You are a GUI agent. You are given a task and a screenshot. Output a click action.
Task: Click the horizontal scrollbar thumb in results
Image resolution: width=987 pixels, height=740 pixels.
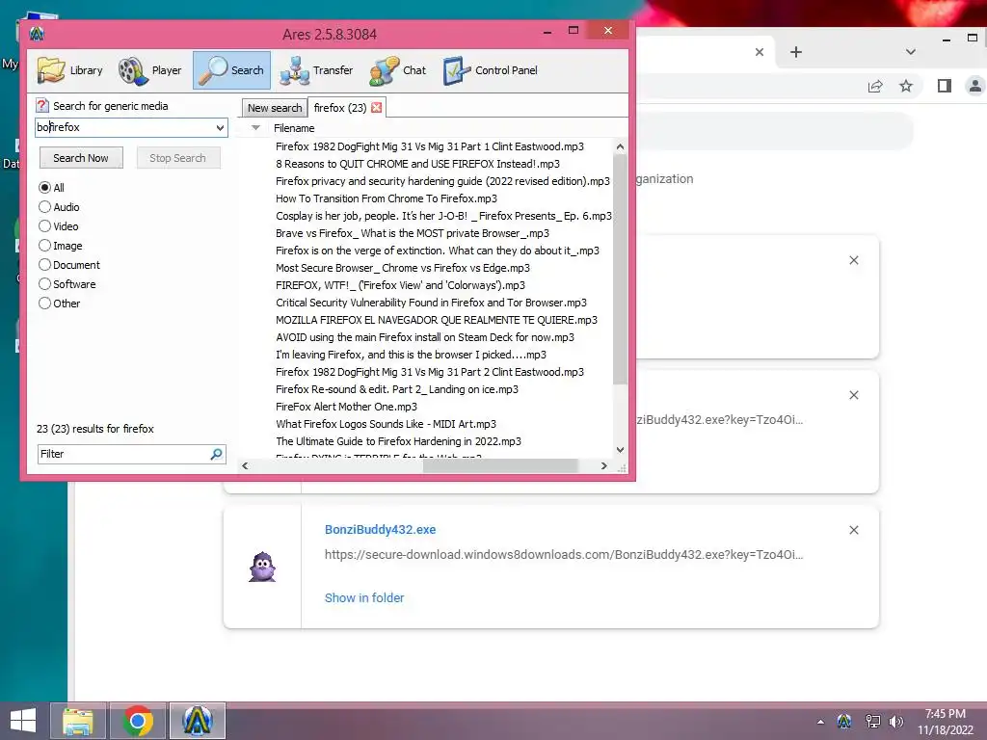coord(500,465)
